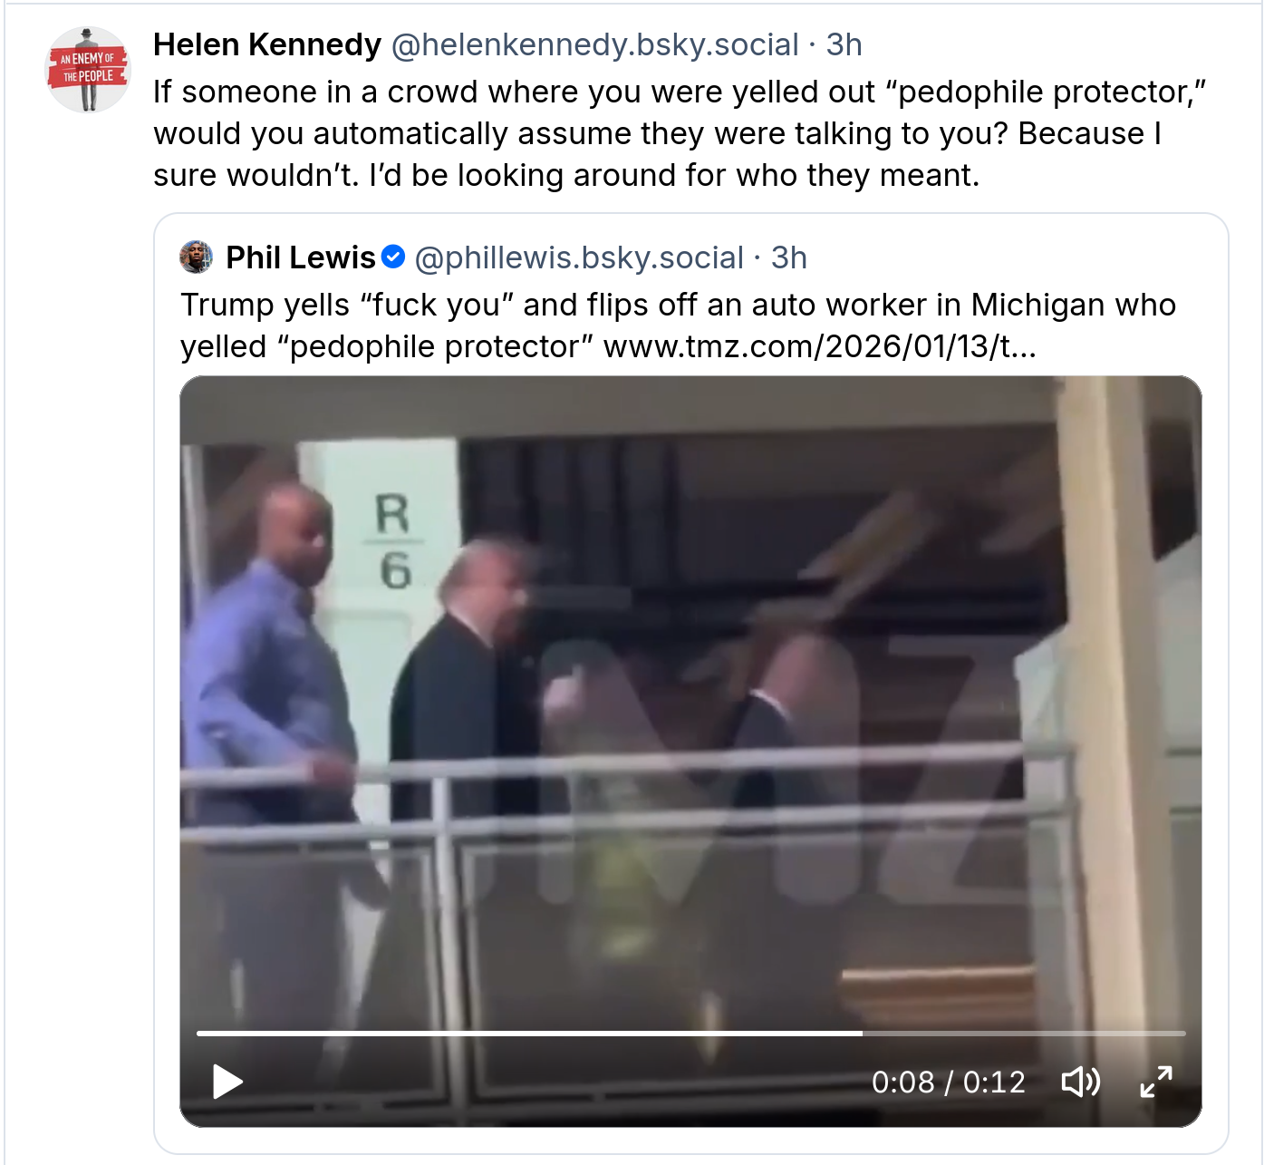Screen dimensions: 1264x1165
Task: Play the video
Action: pyautogui.click(x=227, y=1081)
